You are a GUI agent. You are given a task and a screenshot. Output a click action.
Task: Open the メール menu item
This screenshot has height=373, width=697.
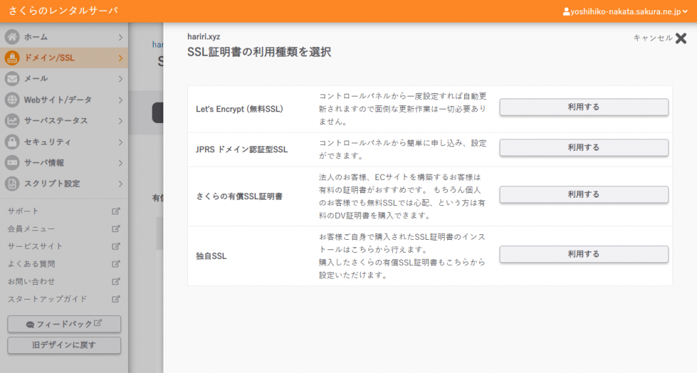pos(64,79)
